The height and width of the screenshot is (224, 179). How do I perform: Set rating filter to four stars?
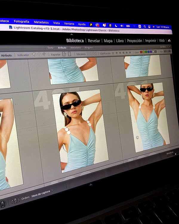tap(126, 53)
